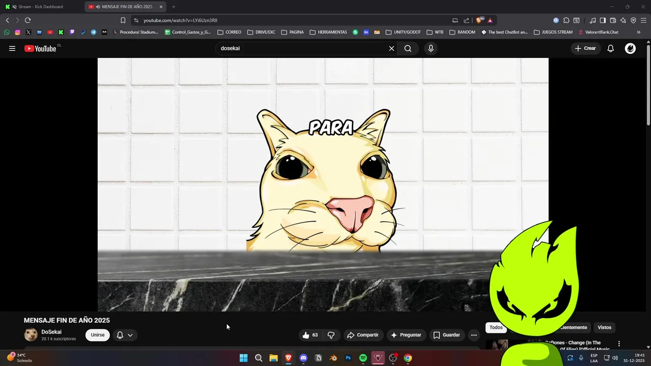The image size is (651, 366).
Task: Click the video player cat frame
Action: [x=323, y=185]
